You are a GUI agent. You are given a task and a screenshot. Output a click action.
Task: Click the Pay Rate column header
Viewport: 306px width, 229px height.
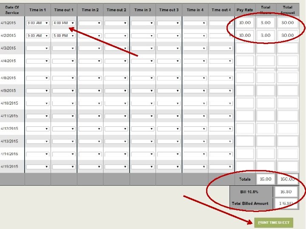245,10
